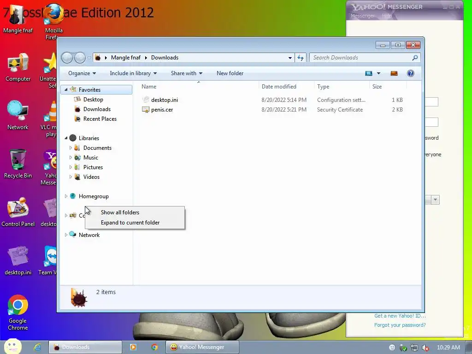The width and height of the screenshot is (472, 354).
Task: Click the Explorer Back navigation button
Action: 67,58
